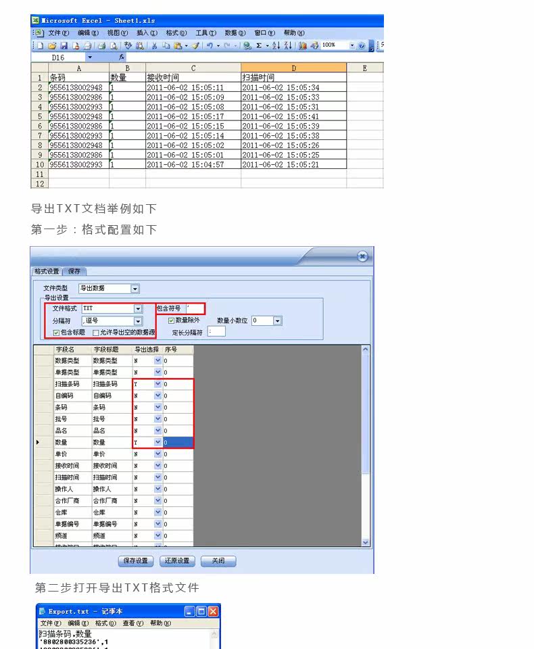Screen dimensions: 534x649
Task: Click the AutoSum sigma icon
Action: click(259, 45)
